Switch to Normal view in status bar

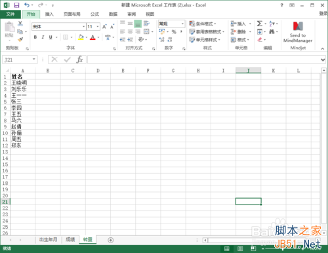(227, 248)
